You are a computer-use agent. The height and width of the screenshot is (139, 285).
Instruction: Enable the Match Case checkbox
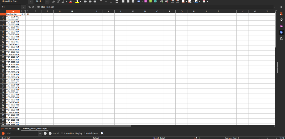point(90,133)
